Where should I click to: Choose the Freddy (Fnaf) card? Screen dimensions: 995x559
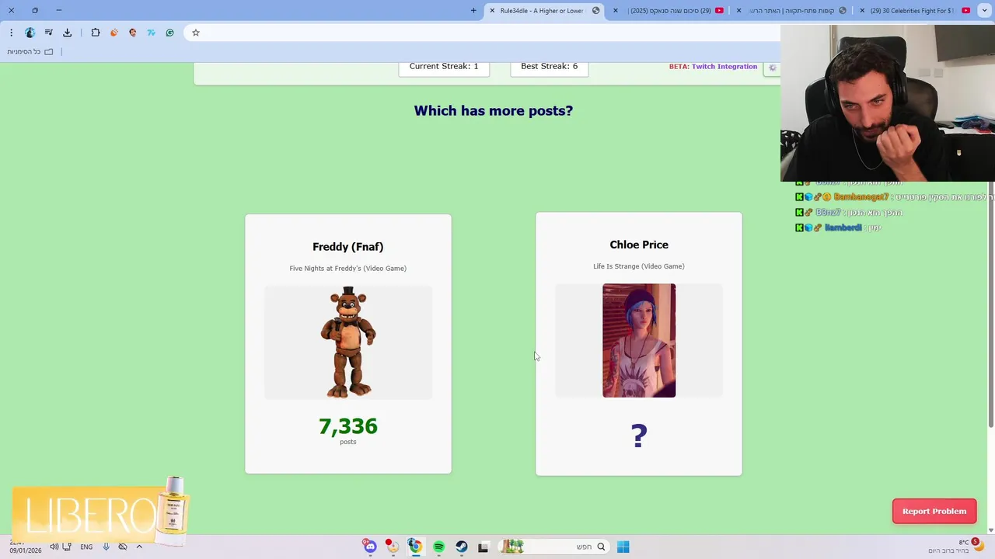click(347, 344)
